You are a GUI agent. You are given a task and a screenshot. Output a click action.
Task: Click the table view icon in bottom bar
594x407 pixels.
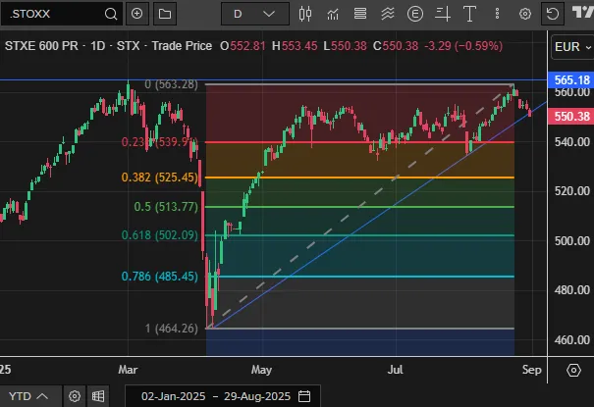point(98,396)
